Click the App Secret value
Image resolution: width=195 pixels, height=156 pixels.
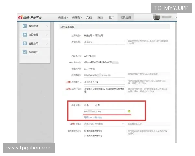click(x=101, y=62)
